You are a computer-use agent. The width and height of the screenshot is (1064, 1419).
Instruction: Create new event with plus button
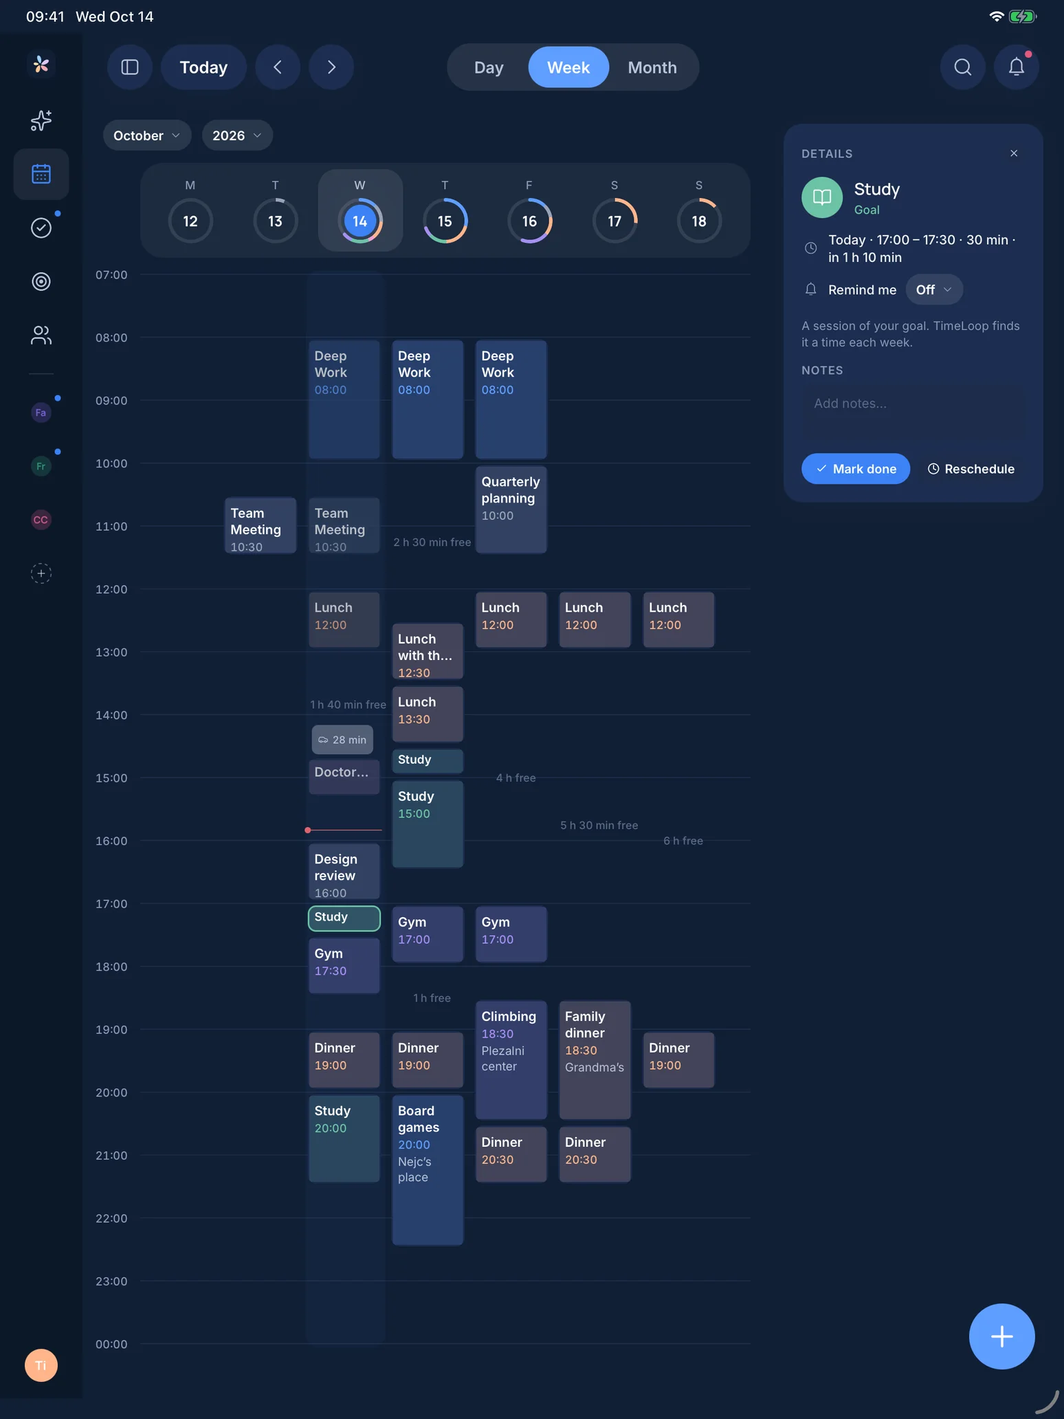[1002, 1336]
